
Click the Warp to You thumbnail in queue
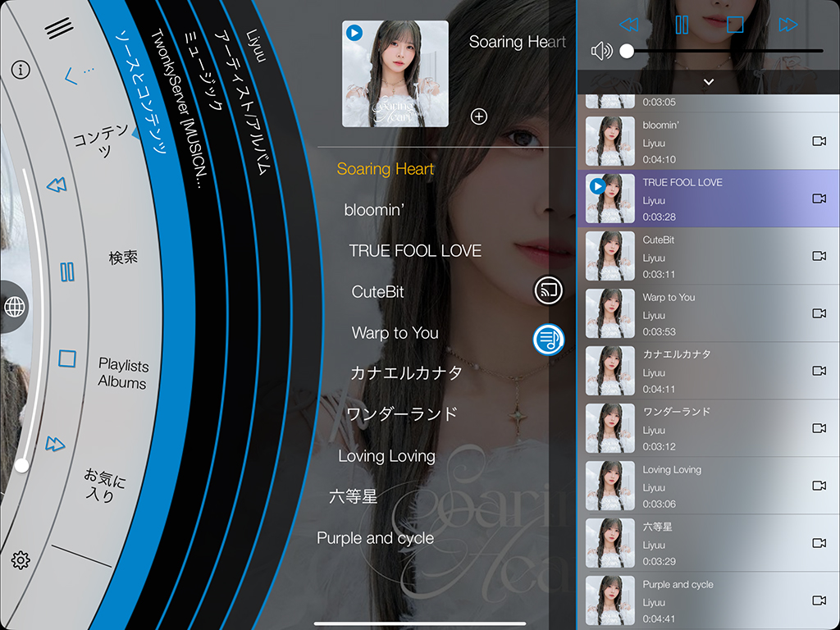coord(610,313)
